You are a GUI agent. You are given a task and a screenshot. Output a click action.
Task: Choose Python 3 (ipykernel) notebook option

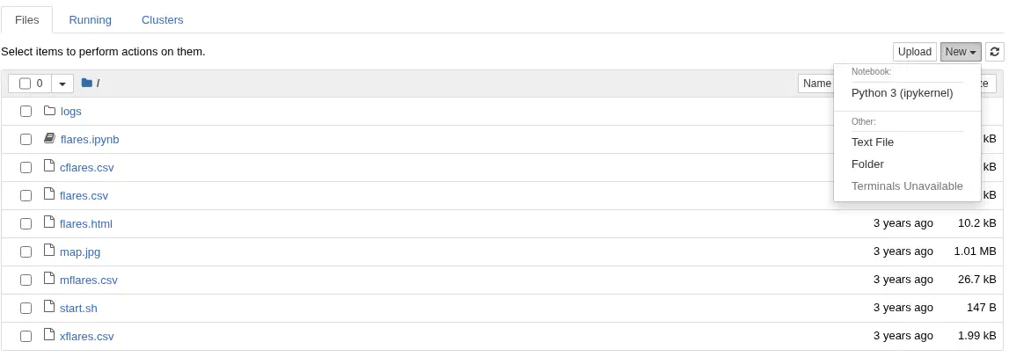tap(902, 92)
